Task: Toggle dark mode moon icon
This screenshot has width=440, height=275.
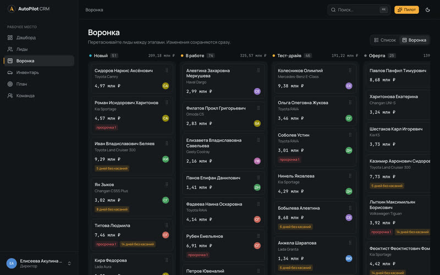Action: click(x=427, y=9)
